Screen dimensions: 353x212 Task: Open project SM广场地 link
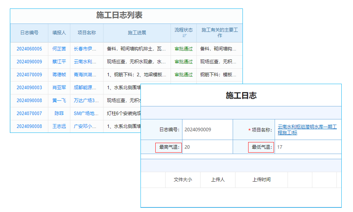pyautogui.click(x=86, y=113)
